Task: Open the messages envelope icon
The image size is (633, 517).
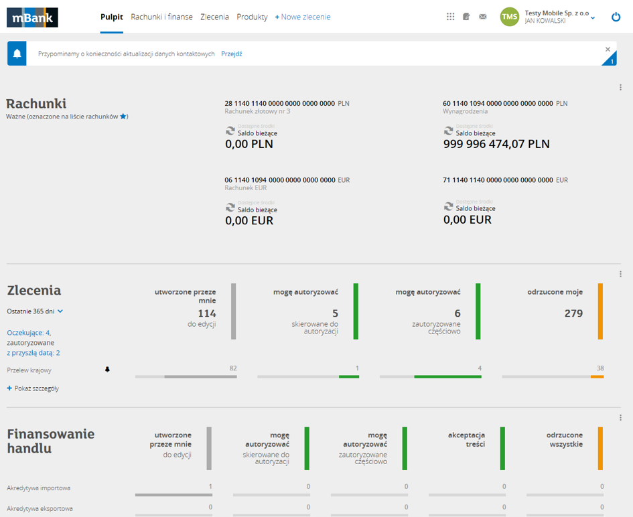Action: (483, 17)
